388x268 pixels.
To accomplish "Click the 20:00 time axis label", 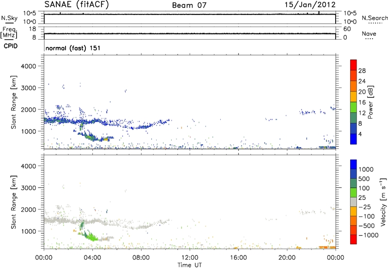I will [287, 258].
